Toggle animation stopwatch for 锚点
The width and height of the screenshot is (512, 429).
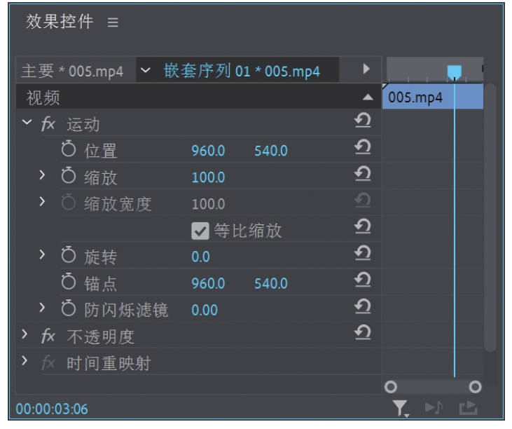69,281
